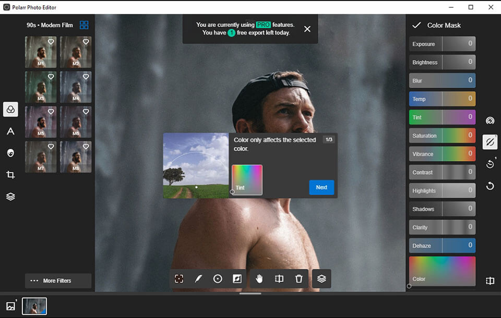Viewport: 501px width, 318px height.
Task: Set the Tint slider in Color Mask panel
Action: point(442,117)
